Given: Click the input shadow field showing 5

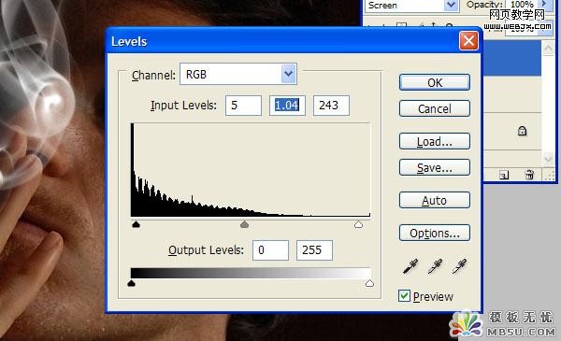Looking at the screenshot, I should (243, 106).
